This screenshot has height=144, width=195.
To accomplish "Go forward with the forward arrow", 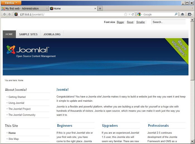I will (9, 14).
